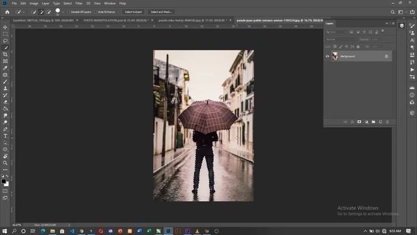The width and height of the screenshot is (417, 235).
Task: Select the Quick Selection tool in toolbox
Action: click(x=5, y=48)
